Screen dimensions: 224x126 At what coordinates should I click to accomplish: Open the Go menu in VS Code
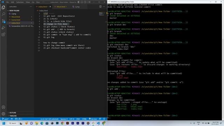coord(33,2)
